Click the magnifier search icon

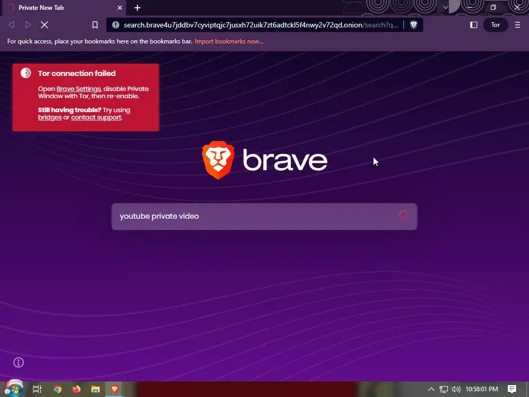pyautogui.click(x=404, y=216)
